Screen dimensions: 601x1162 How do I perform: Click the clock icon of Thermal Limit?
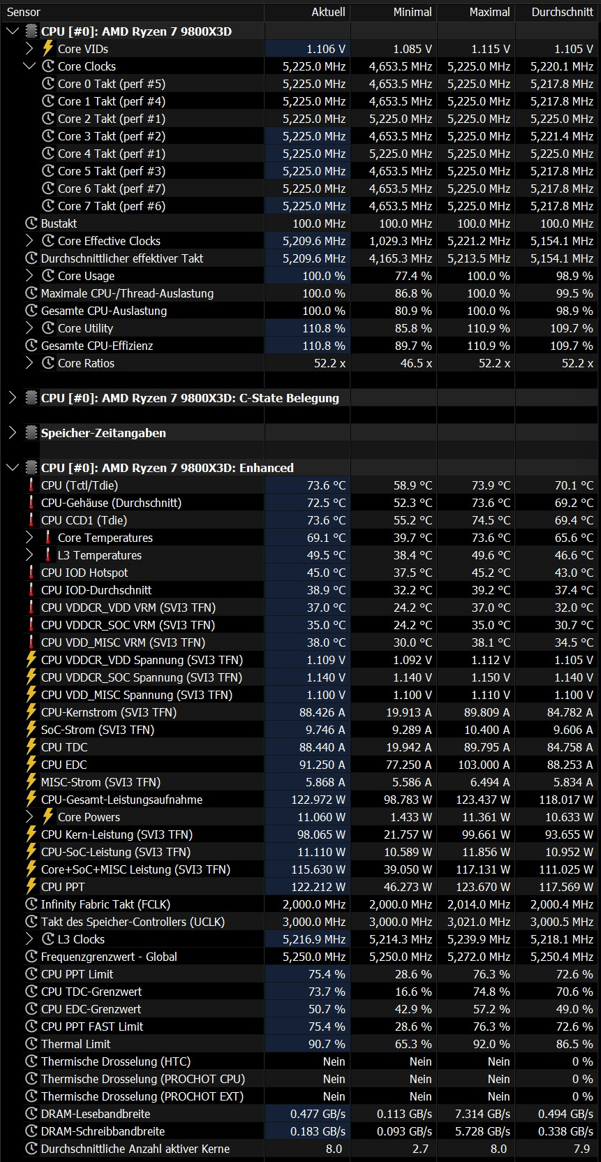pos(31,1044)
